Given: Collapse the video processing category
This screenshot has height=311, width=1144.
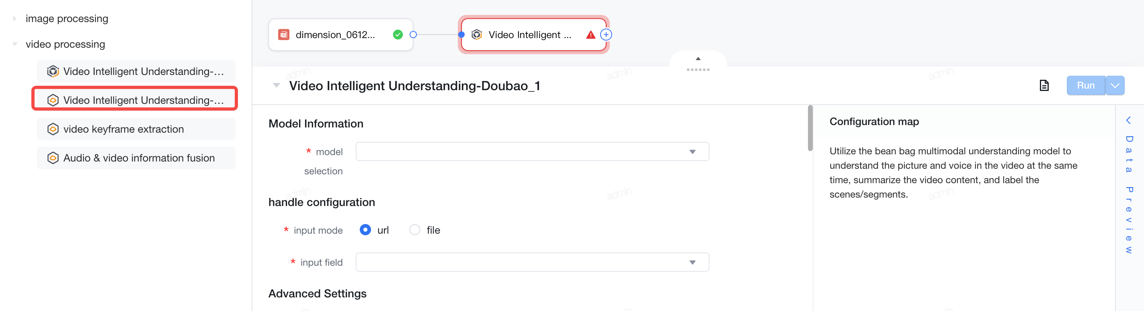Looking at the screenshot, I should (14, 44).
